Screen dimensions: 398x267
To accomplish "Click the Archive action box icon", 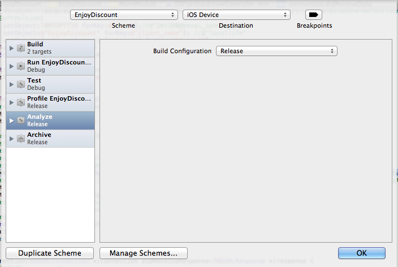I will coord(20,139).
